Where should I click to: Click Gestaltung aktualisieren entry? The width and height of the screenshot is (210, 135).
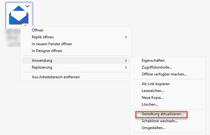coord(161,114)
